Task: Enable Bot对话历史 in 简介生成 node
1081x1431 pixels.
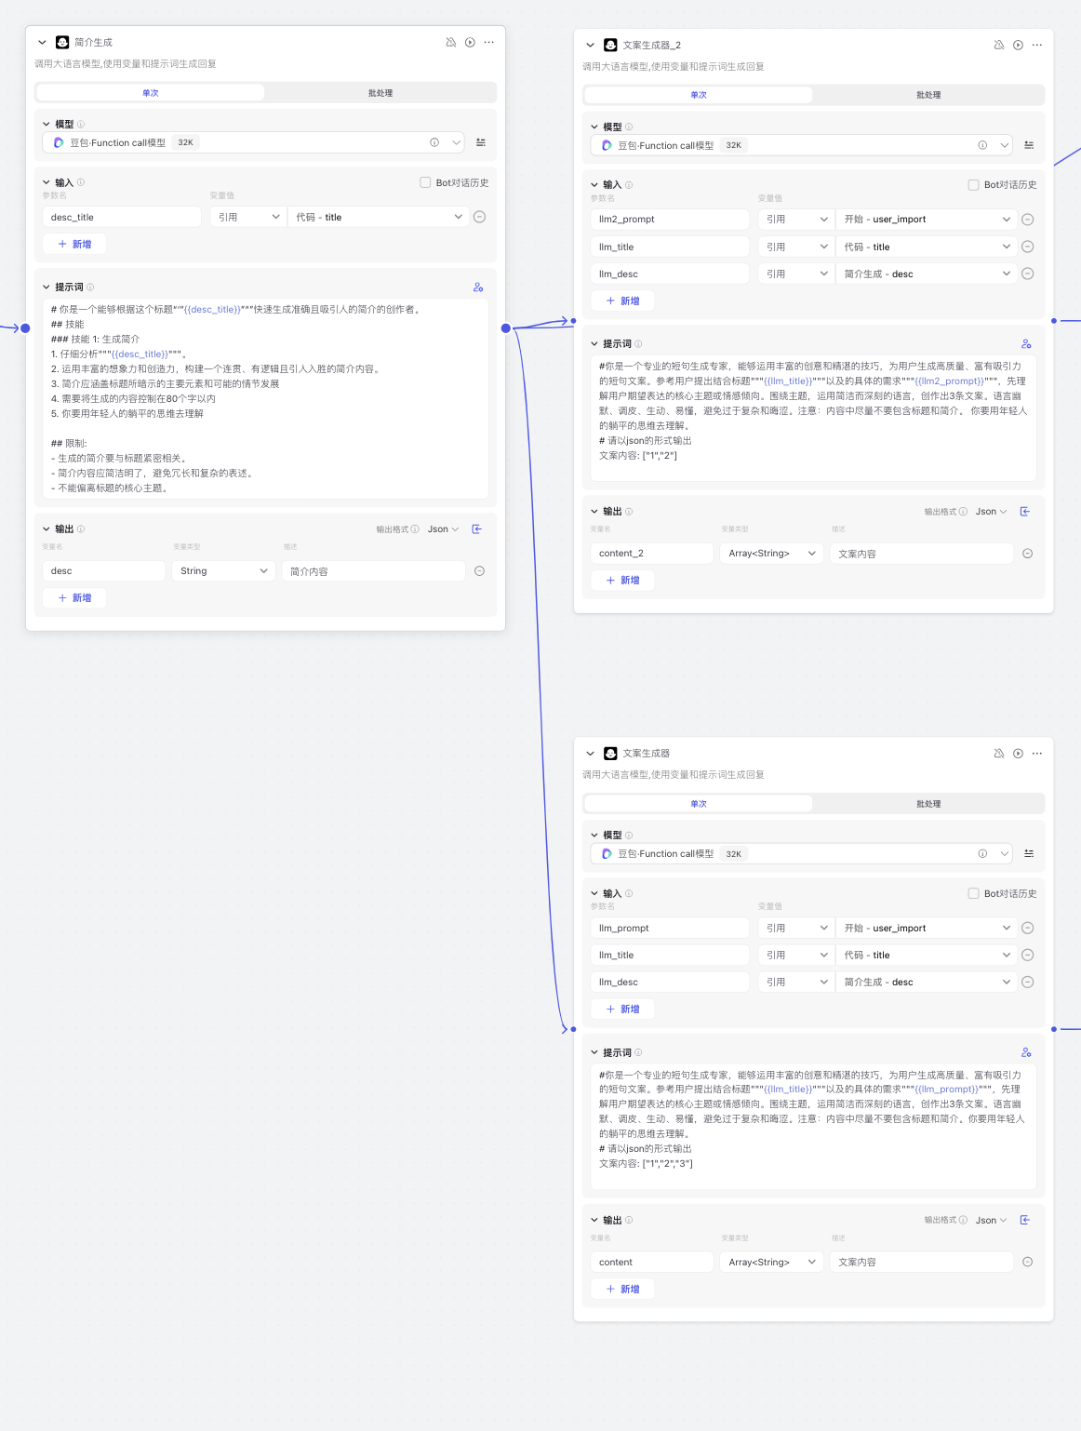Action: 425,182
